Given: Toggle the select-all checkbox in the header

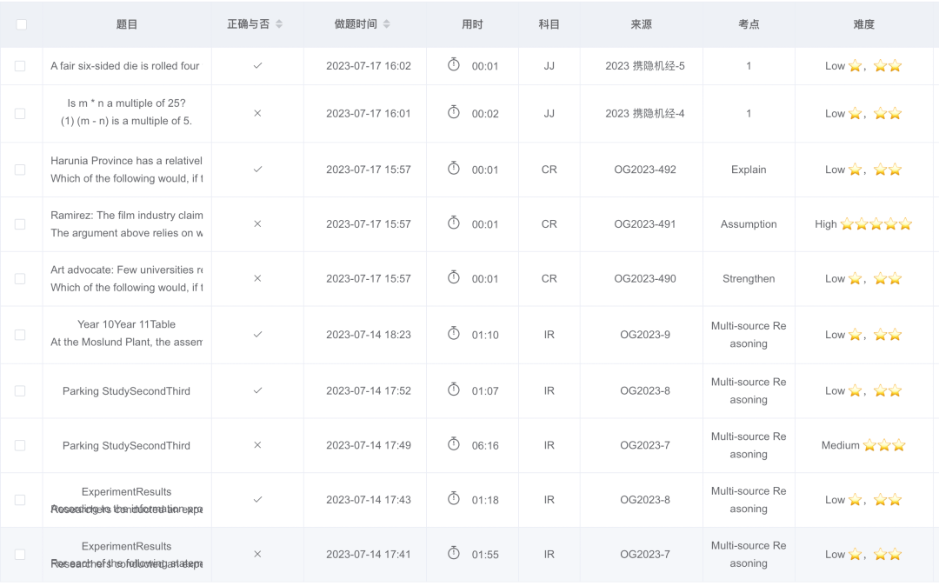Looking at the screenshot, I should coord(21,24).
